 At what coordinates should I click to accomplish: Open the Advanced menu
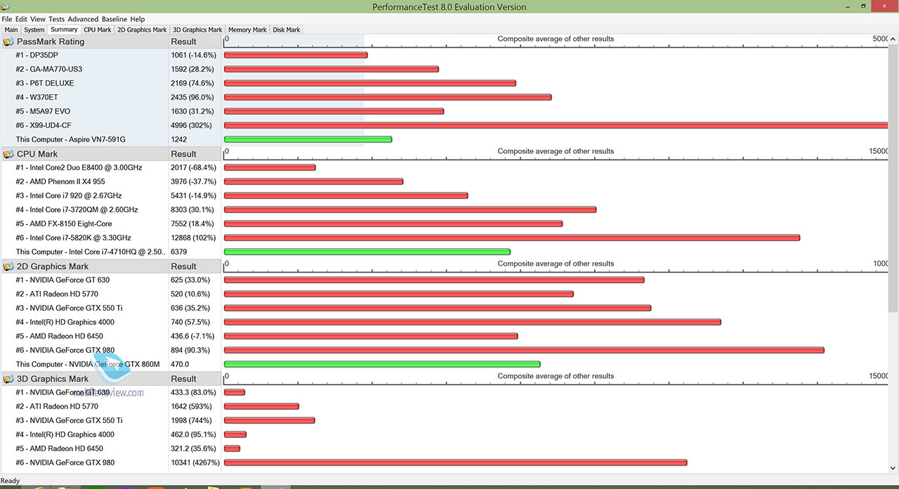point(83,19)
